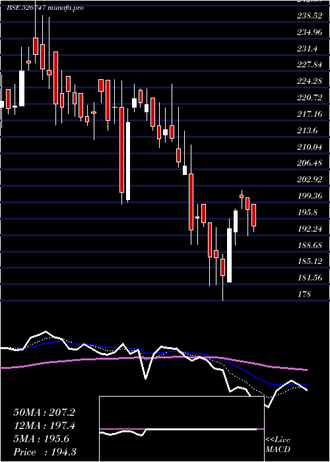Click the 217.16 price axis label

(310, 114)
